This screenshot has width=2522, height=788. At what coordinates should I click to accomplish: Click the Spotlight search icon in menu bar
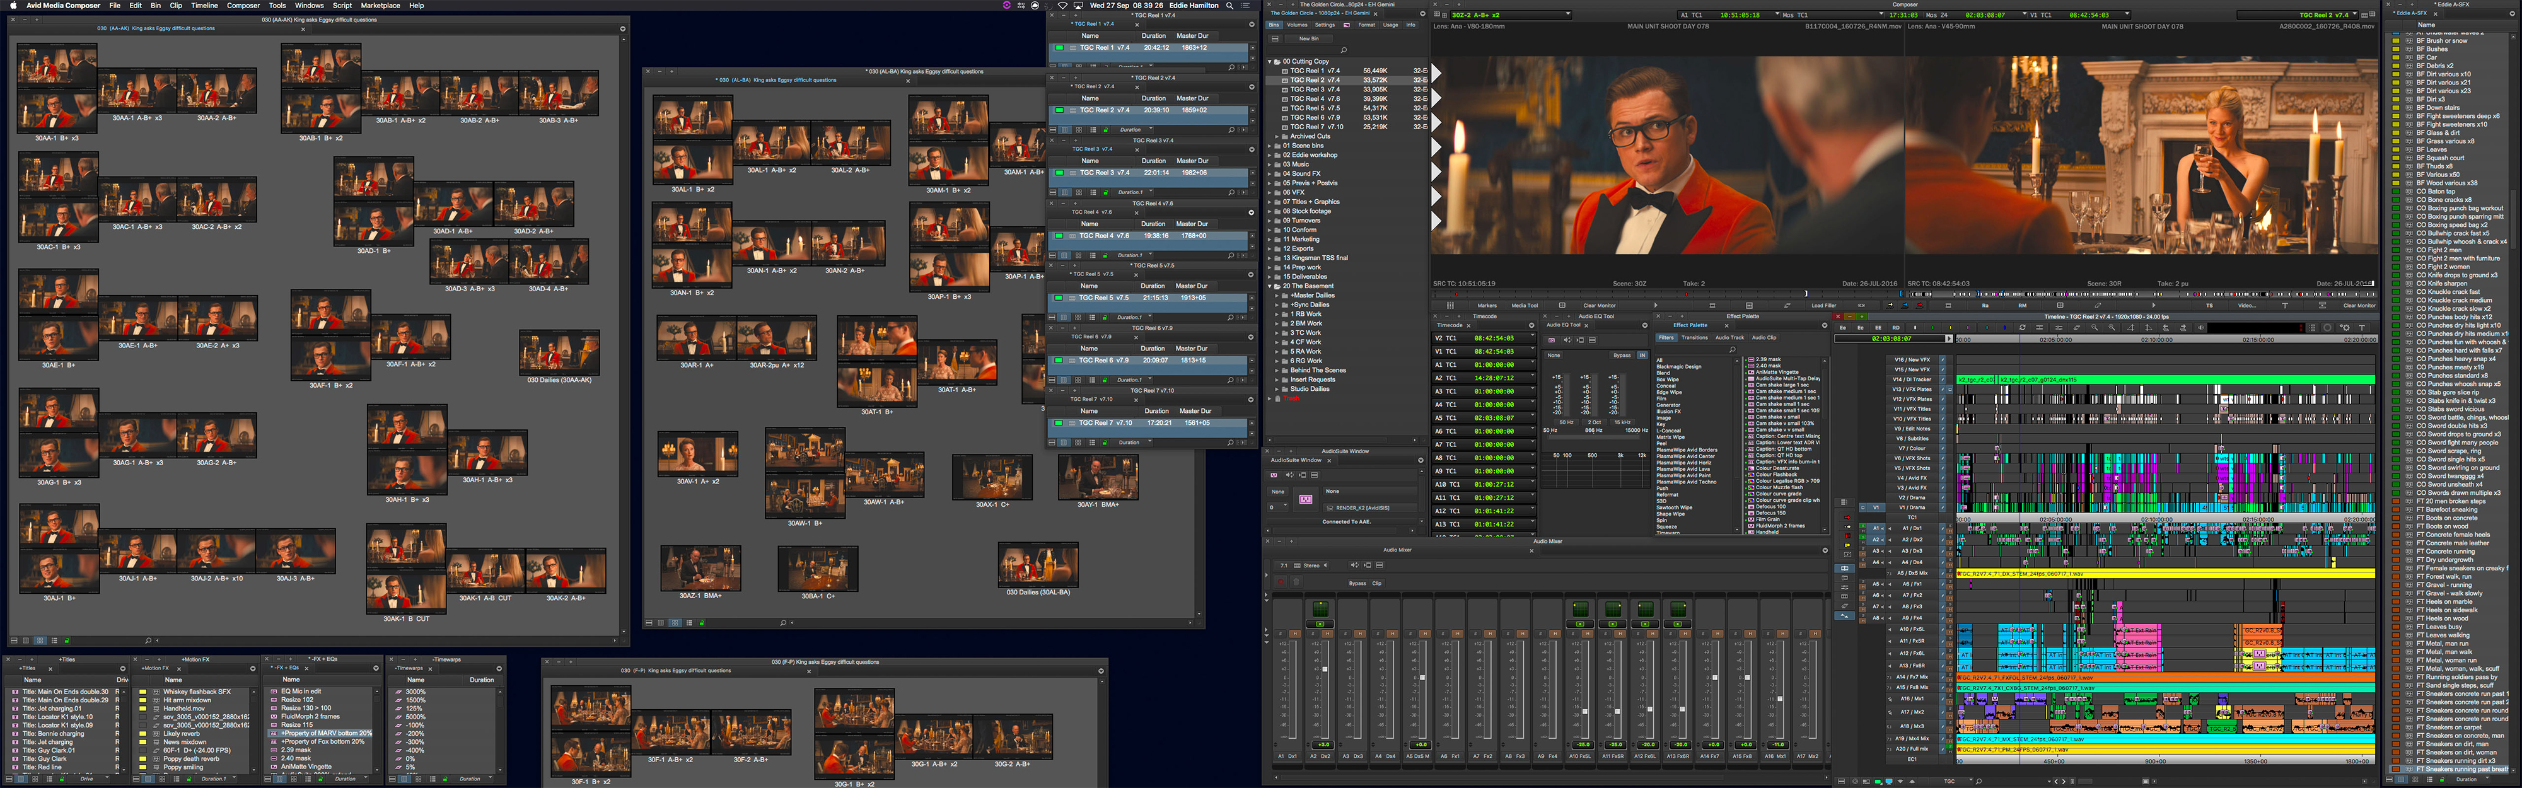coord(1229,5)
